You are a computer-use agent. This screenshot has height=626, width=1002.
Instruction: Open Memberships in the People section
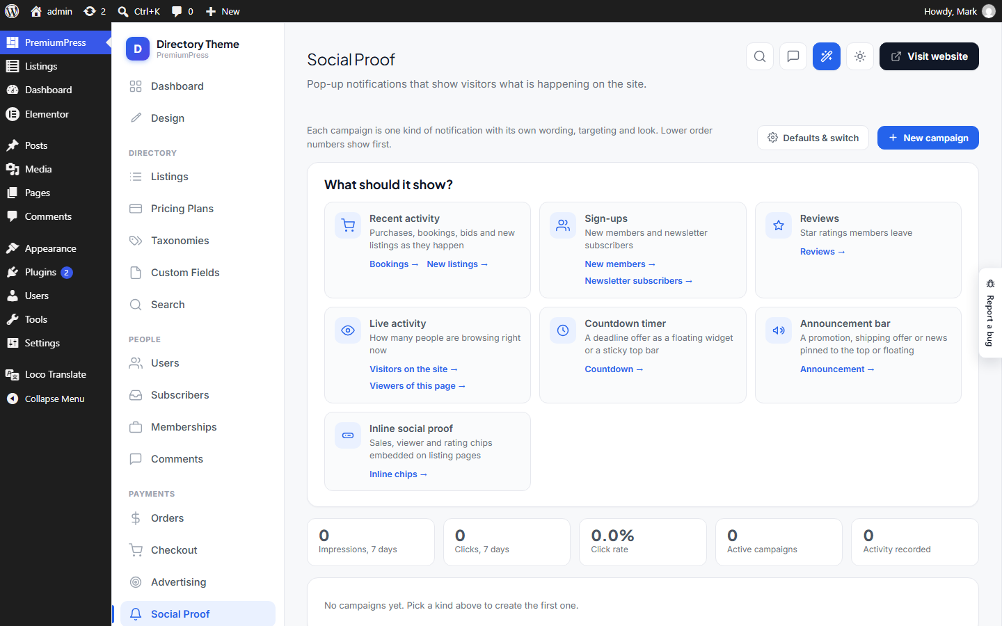198,427
